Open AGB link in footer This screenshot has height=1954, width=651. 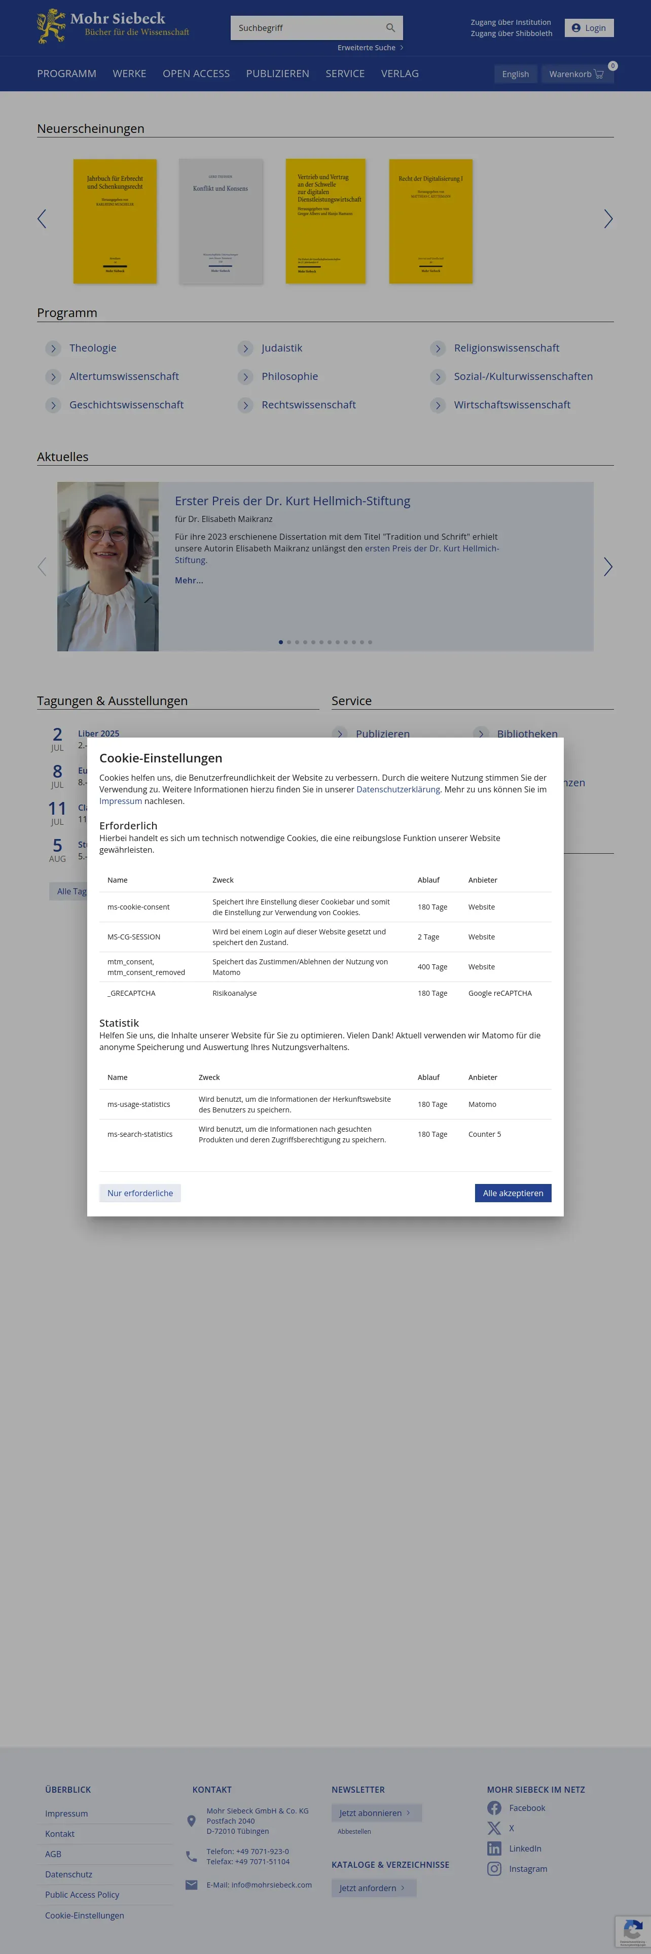pos(53,1854)
